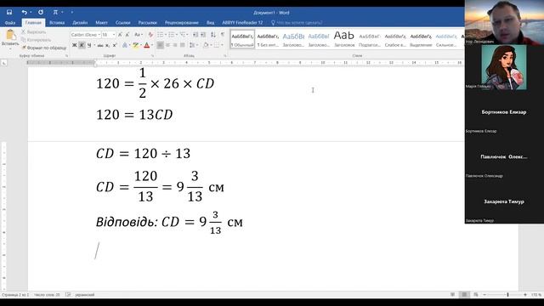Click Формат по образцу button
Image resolution: width=544 pixels, height=306 pixels.
click(x=43, y=48)
